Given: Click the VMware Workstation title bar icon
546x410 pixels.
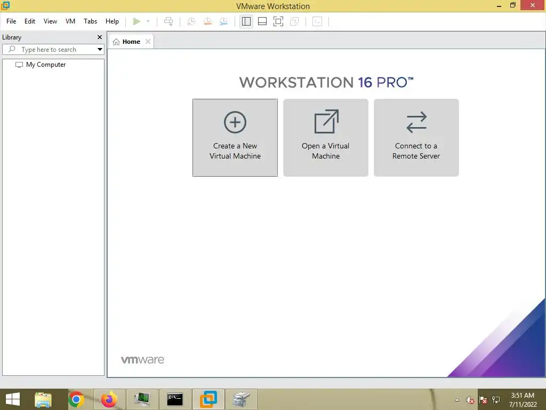Looking at the screenshot, I should [x=5, y=5].
